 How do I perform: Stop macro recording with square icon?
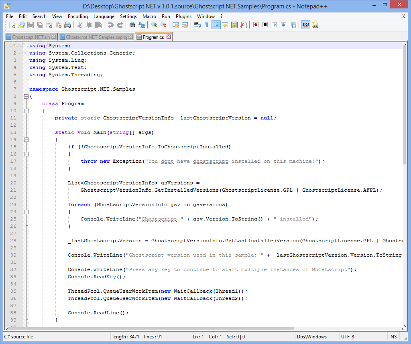(265, 25)
